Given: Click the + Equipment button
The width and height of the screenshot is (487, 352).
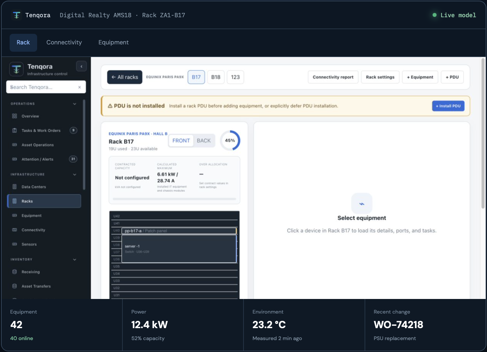Looking at the screenshot, I should [420, 77].
